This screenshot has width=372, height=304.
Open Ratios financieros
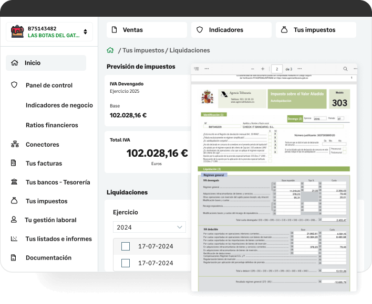coord(51,125)
